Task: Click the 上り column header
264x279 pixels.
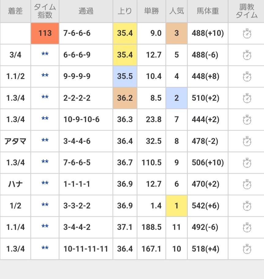Action: [125, 11]
